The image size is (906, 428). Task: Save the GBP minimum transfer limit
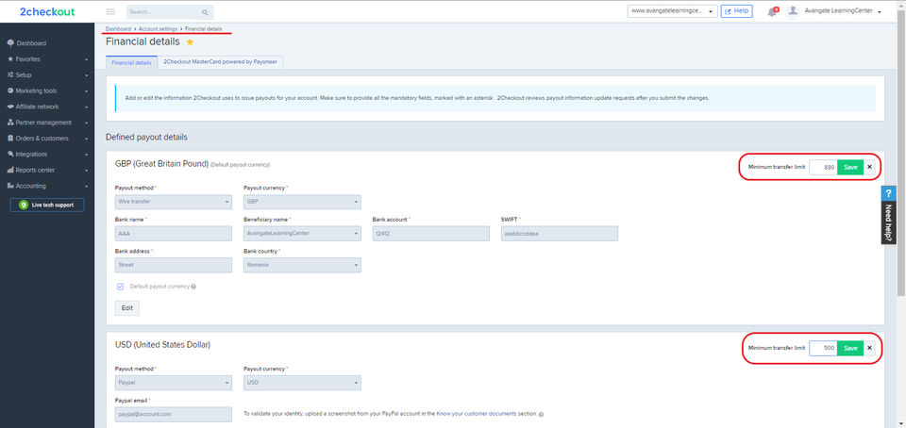pos(850,167)
